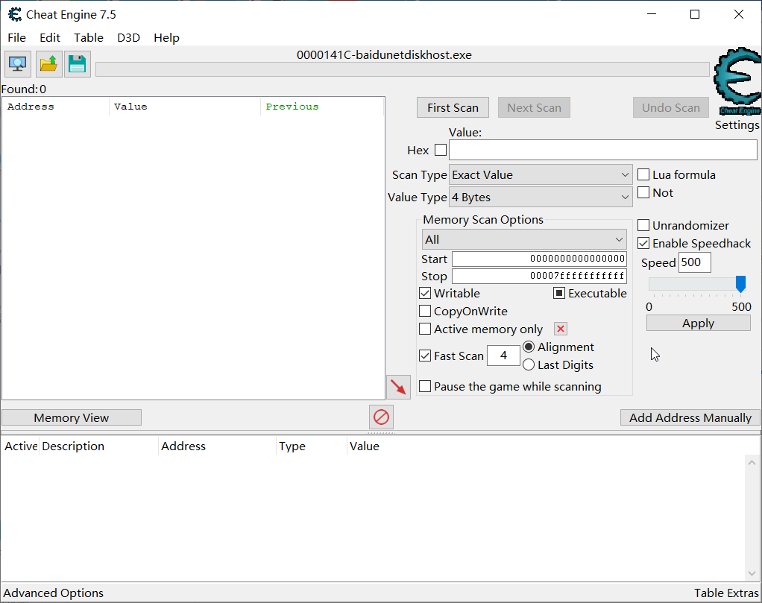Click Add Address Manually
The height and width of the screenshot is (603, 762).
(x=690, y=418)
